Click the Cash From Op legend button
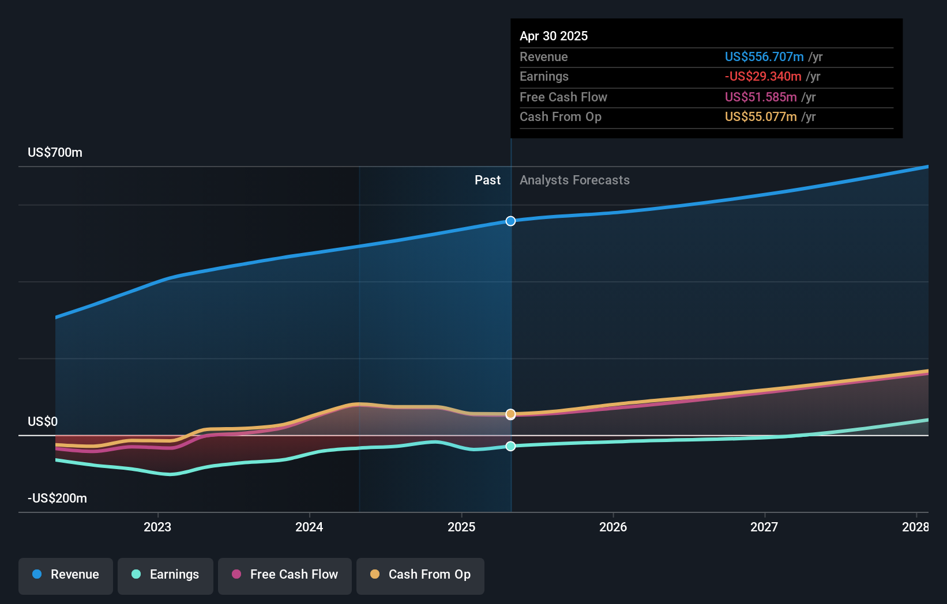Screen dimensions: 947x604 (x=420, y=575)
